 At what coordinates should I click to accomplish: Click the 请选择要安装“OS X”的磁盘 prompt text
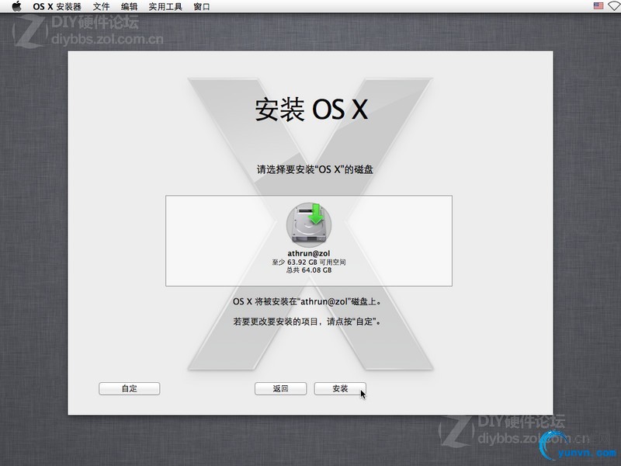(x=315, y=169)
